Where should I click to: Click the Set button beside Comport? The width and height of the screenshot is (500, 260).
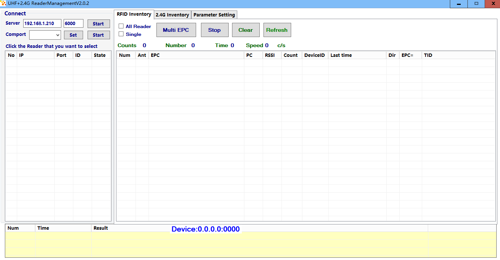click(x=73, y=35)
